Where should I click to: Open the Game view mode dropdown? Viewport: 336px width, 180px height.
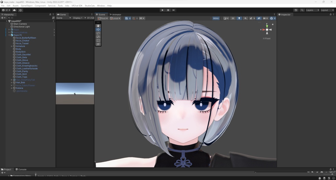pyautogui.click(x=64, y=18)
